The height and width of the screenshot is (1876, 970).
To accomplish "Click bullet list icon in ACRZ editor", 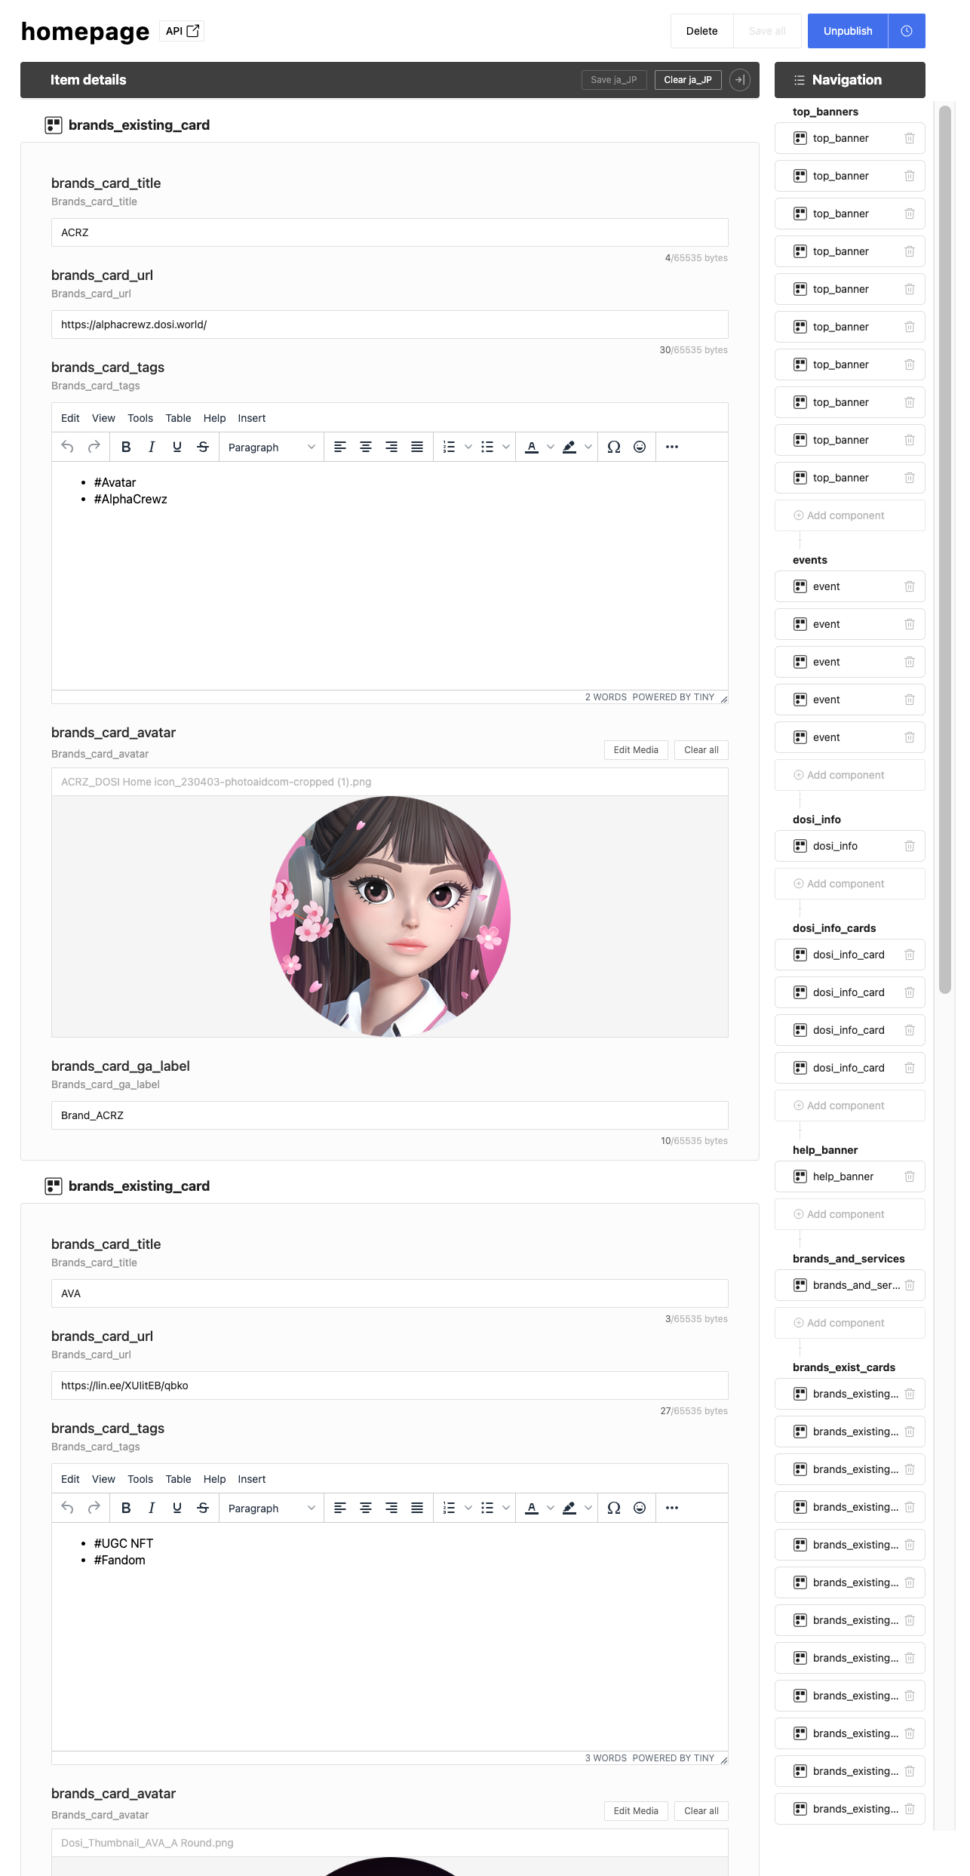I will (487, 447).
